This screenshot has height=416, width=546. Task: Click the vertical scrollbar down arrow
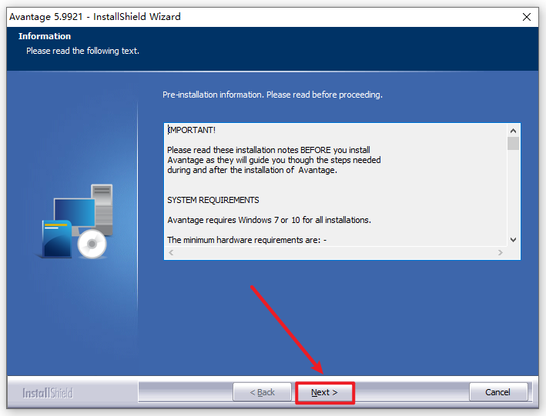(x=513, y=239)
